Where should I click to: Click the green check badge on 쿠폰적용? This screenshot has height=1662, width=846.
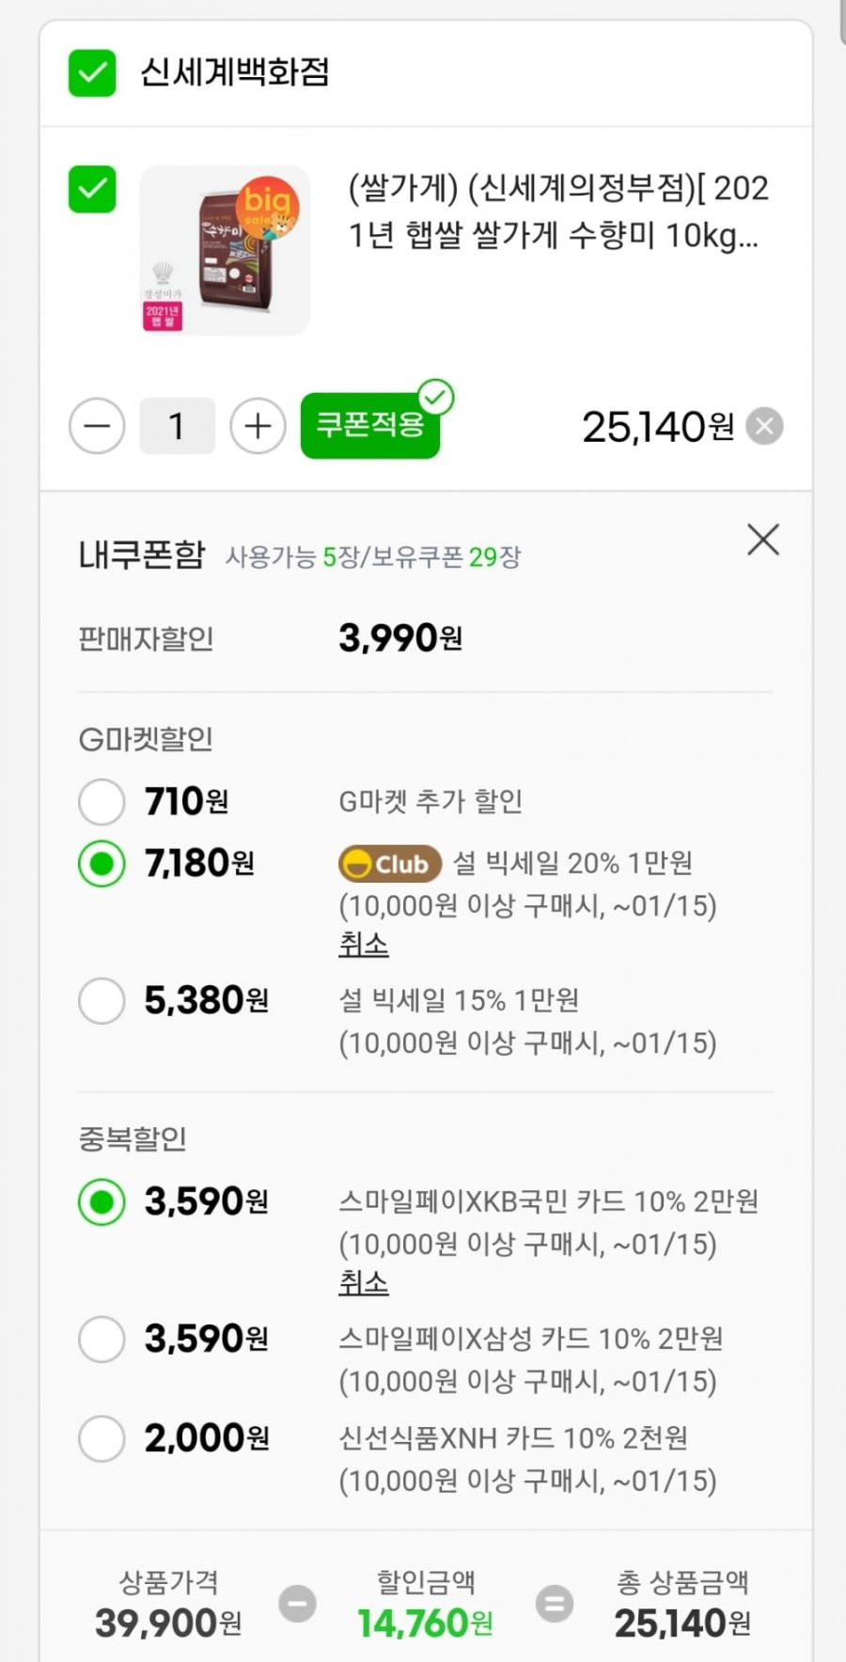point(435,398)
